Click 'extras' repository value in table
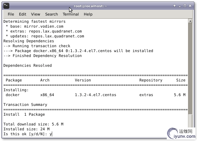 pyautogui.click(x=146, y=95)
